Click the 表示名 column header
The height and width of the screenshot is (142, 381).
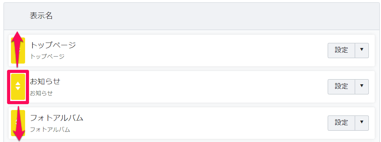point(41,16)
